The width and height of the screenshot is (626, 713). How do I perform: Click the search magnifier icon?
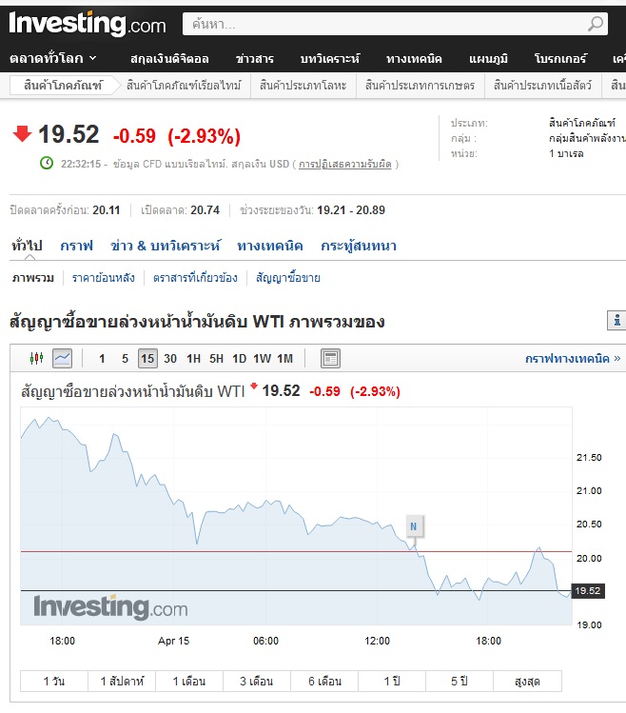click(596, 24)
